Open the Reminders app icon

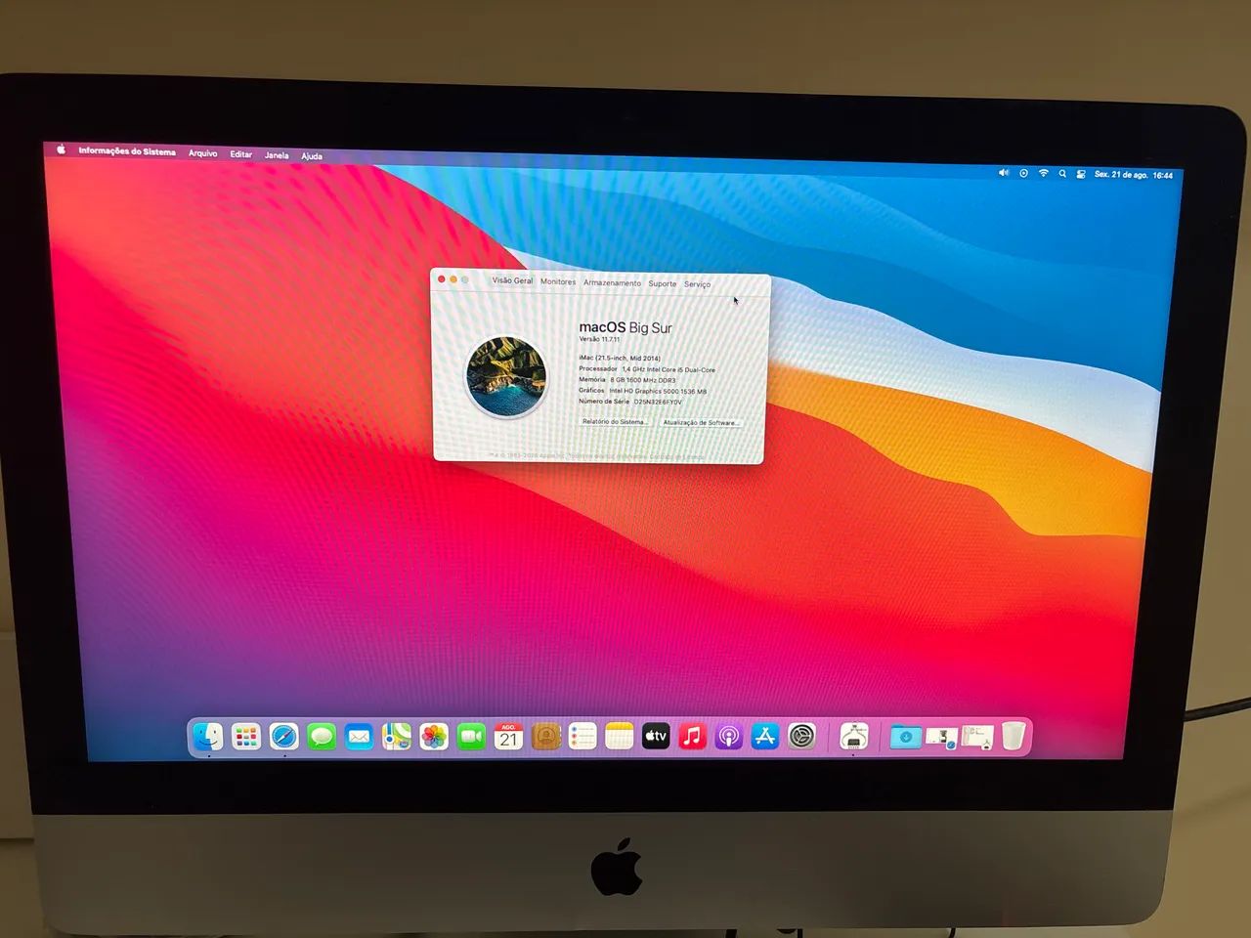pyautogui.click(x=582, y=737)
